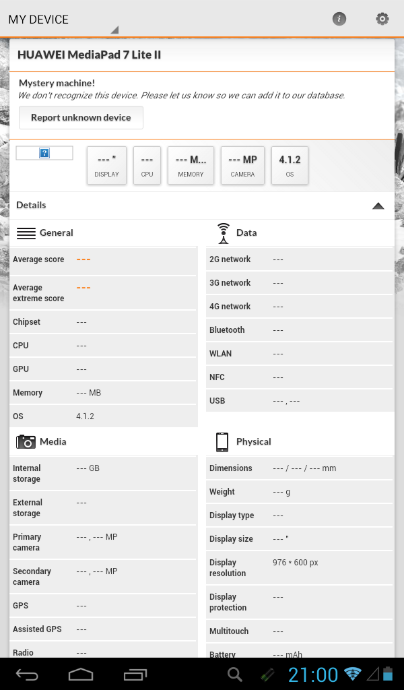The height and width of the screenshot is (690, 404).
Task: Tap the unknown device image placeholder
Action: tap(44, 153)
